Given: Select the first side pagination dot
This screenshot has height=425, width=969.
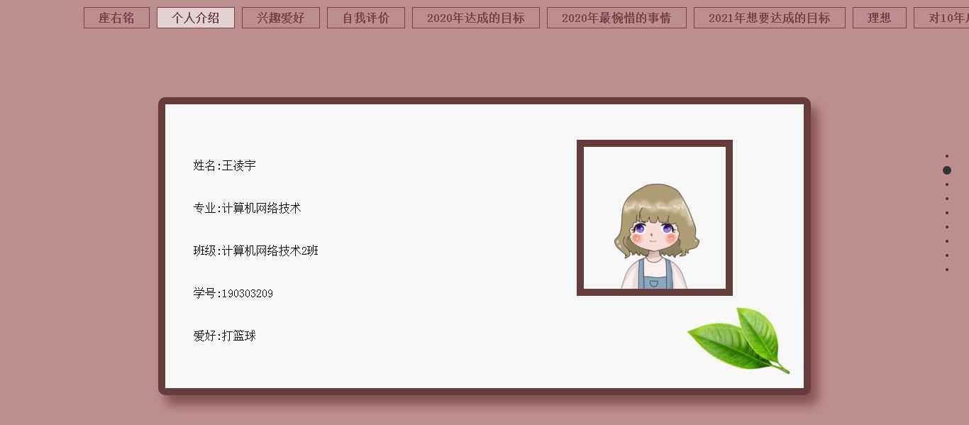Looking at the screenshot, I should coord(947,156).
